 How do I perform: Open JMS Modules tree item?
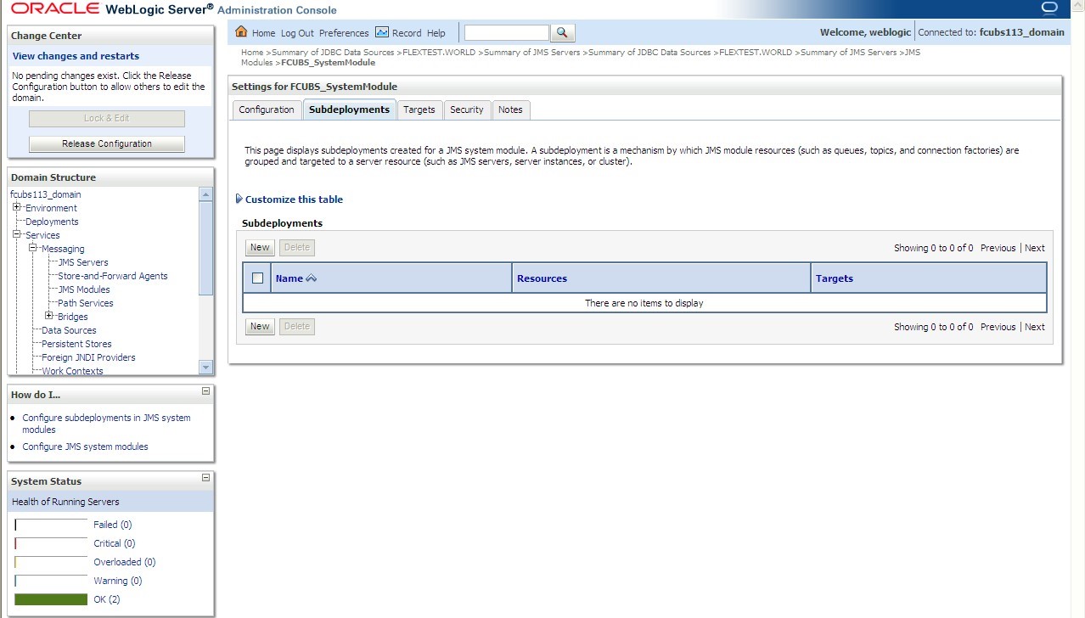click(x=84, y=289)
